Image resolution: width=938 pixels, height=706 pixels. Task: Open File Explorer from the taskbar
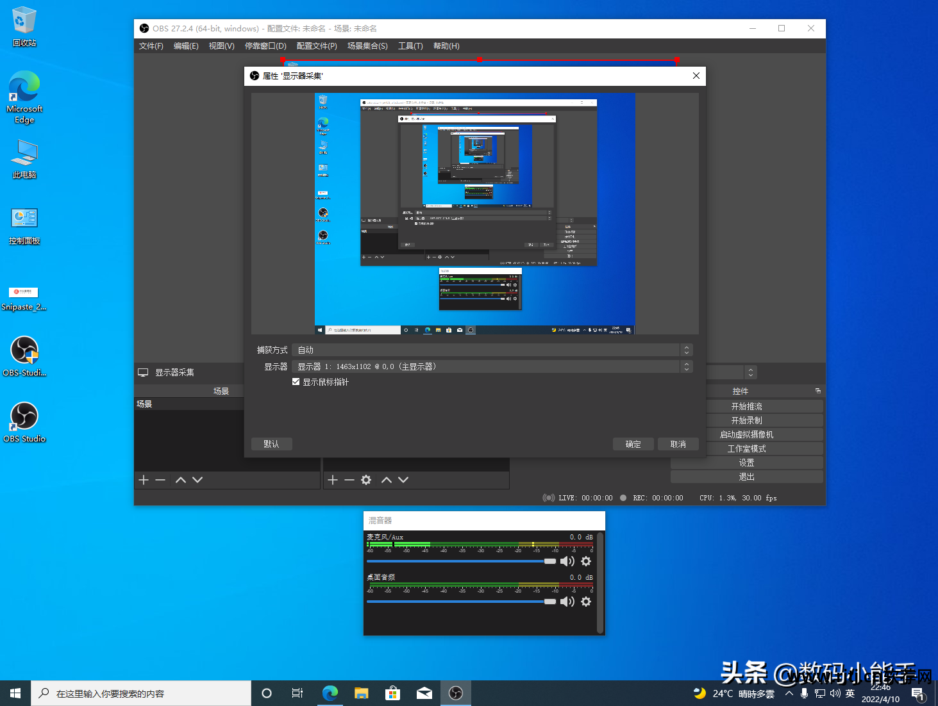click(362, 693)
